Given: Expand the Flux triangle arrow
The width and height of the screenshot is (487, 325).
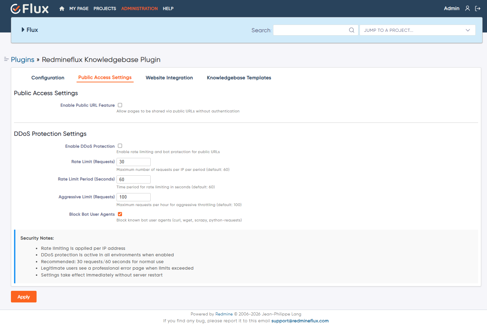Looking at the screenshot, I should tap(23, 30).
